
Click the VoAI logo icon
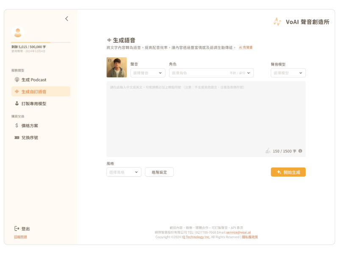(277, 22)
